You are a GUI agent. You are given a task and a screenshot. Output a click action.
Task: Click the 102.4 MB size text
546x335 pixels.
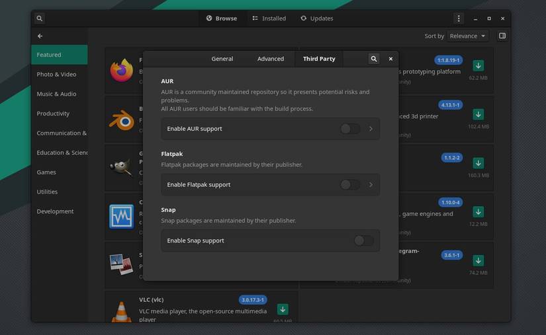478,126
